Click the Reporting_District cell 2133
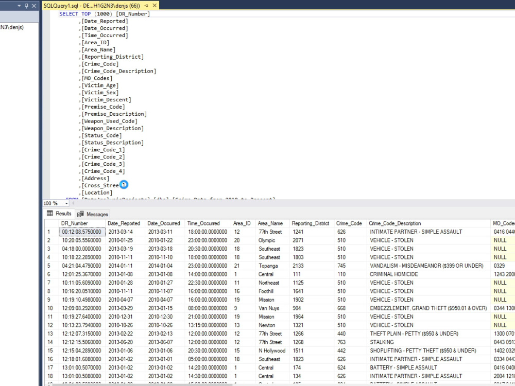Screen dimensions: 515x386 (x=312, y=266)
